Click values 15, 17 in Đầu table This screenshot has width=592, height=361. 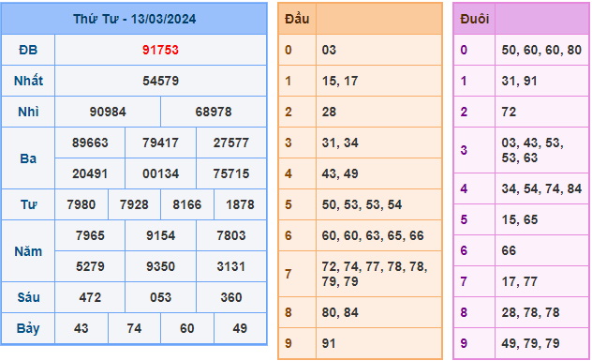pos(340,81)
